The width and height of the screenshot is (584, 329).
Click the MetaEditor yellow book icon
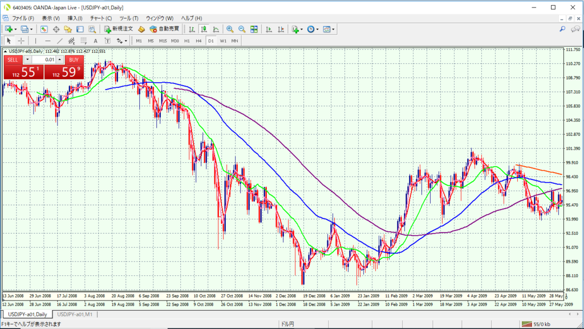[x=141, y=29]
